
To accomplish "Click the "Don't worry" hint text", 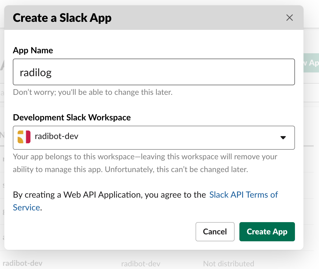I will pyautogui.click(x=92, y=92).
